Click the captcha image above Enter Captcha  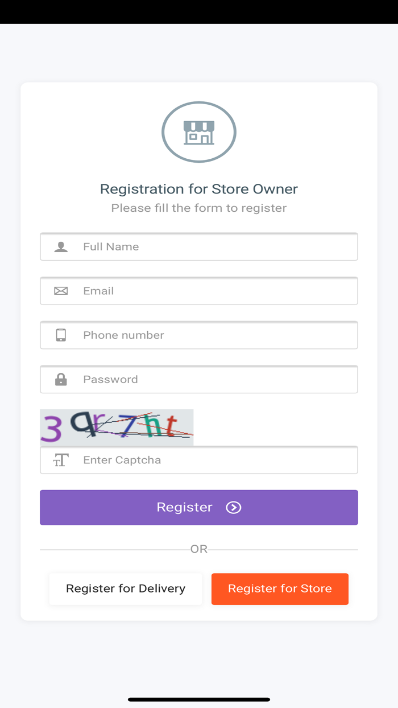117,427
